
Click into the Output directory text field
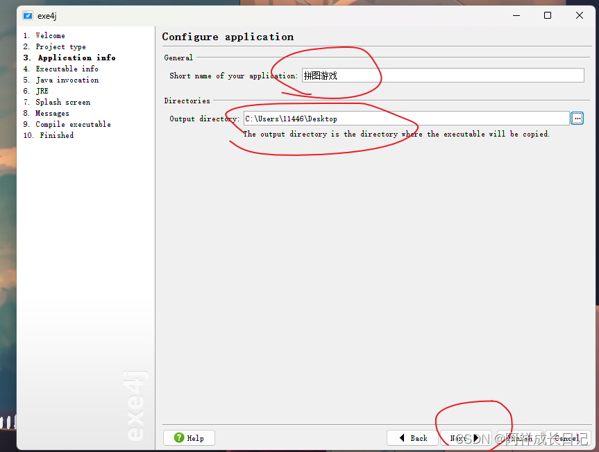(x=406, y=119)
